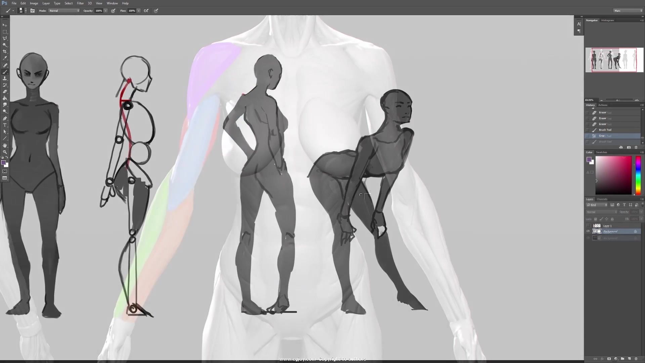Select the Paint Bucket tool
This screenshot has height=363, width=645.
[5, 98]
